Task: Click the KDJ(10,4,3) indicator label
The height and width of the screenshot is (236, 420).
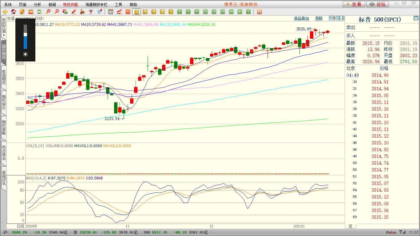Action: pyautogui.click(x=36, y=178)
